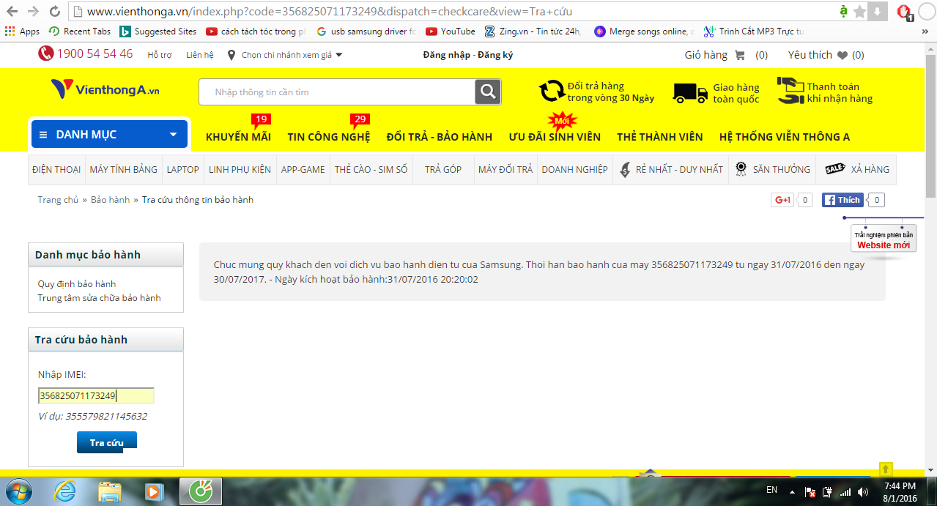Screen dimensions: 937x506
Task: Open the YouTube bookmark
Action: coord(451,31)
